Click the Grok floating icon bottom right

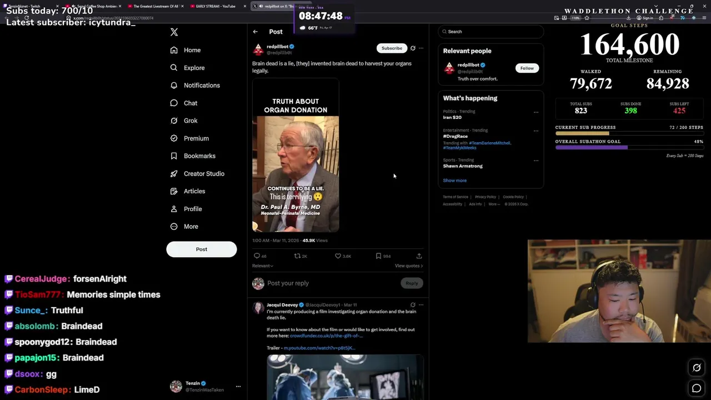point(697,368)
